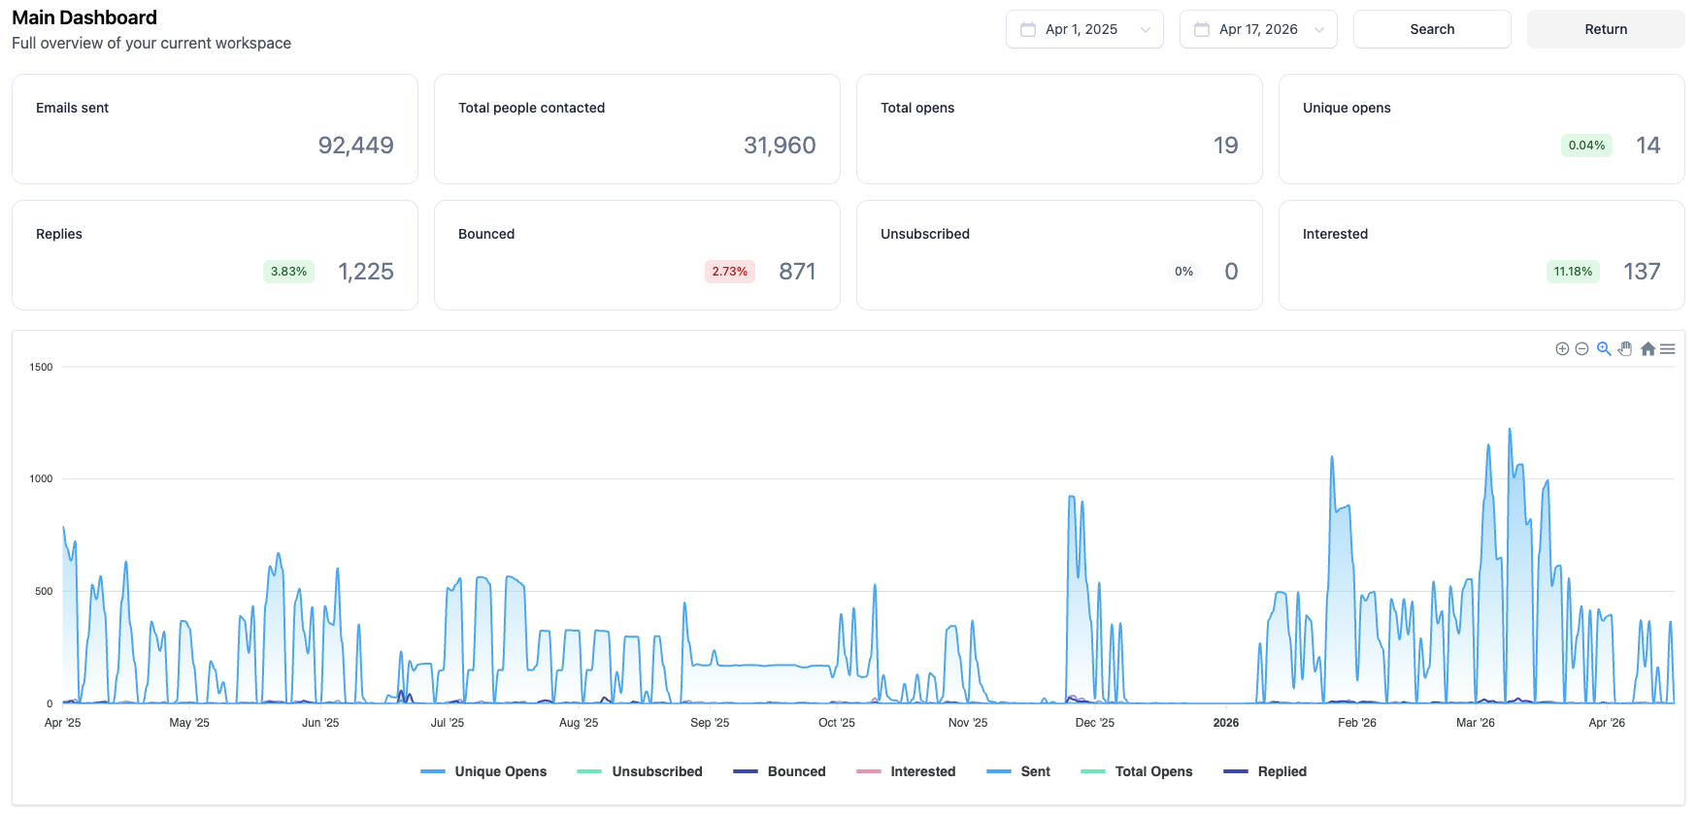
Task: Click the Main Dashboard heading
Action: (x=84, y=17)
